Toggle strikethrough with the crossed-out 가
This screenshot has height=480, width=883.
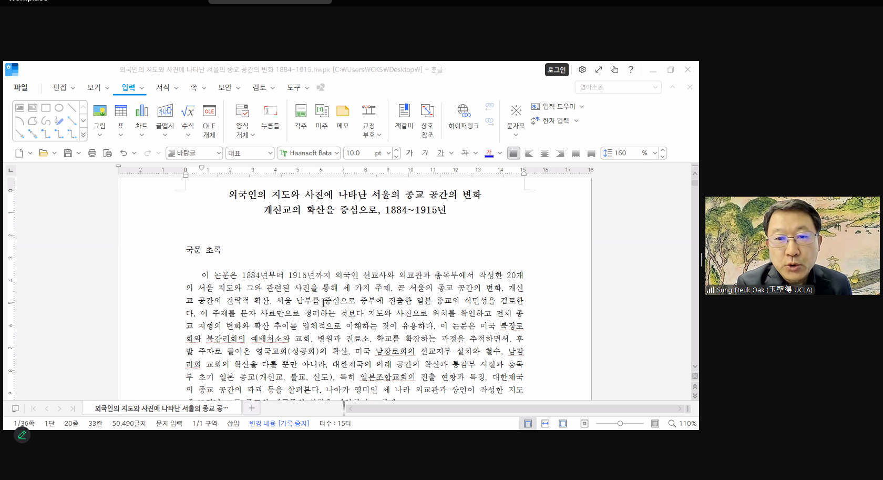(465, 153)
